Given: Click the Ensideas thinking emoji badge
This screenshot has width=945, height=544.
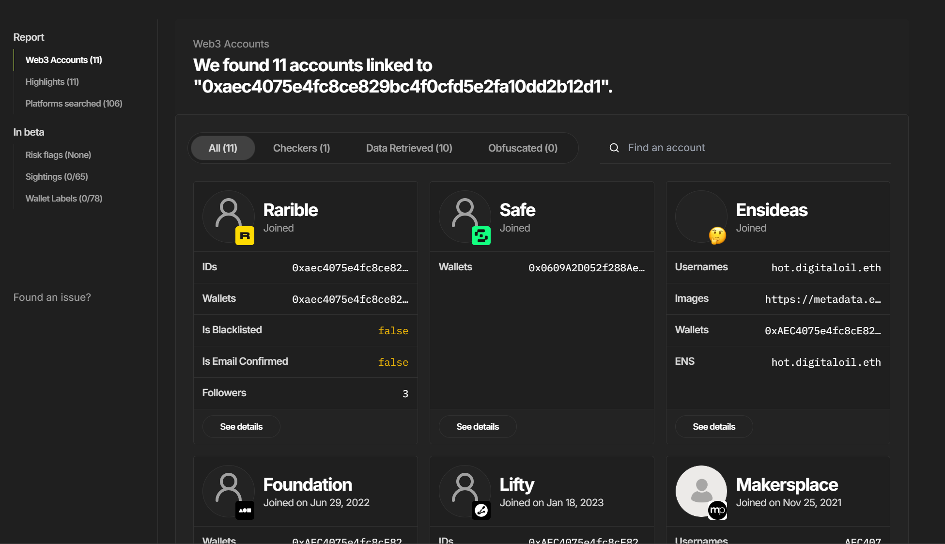Looking at the screenshot, I should point(717,236).
